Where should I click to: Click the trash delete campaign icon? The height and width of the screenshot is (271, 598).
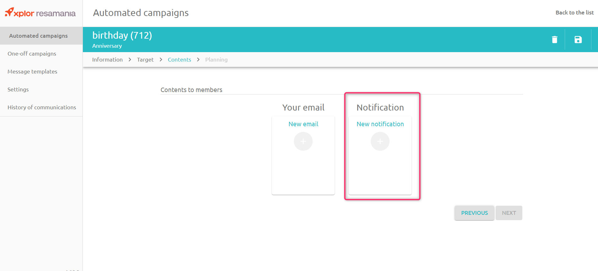click(554, 40)
